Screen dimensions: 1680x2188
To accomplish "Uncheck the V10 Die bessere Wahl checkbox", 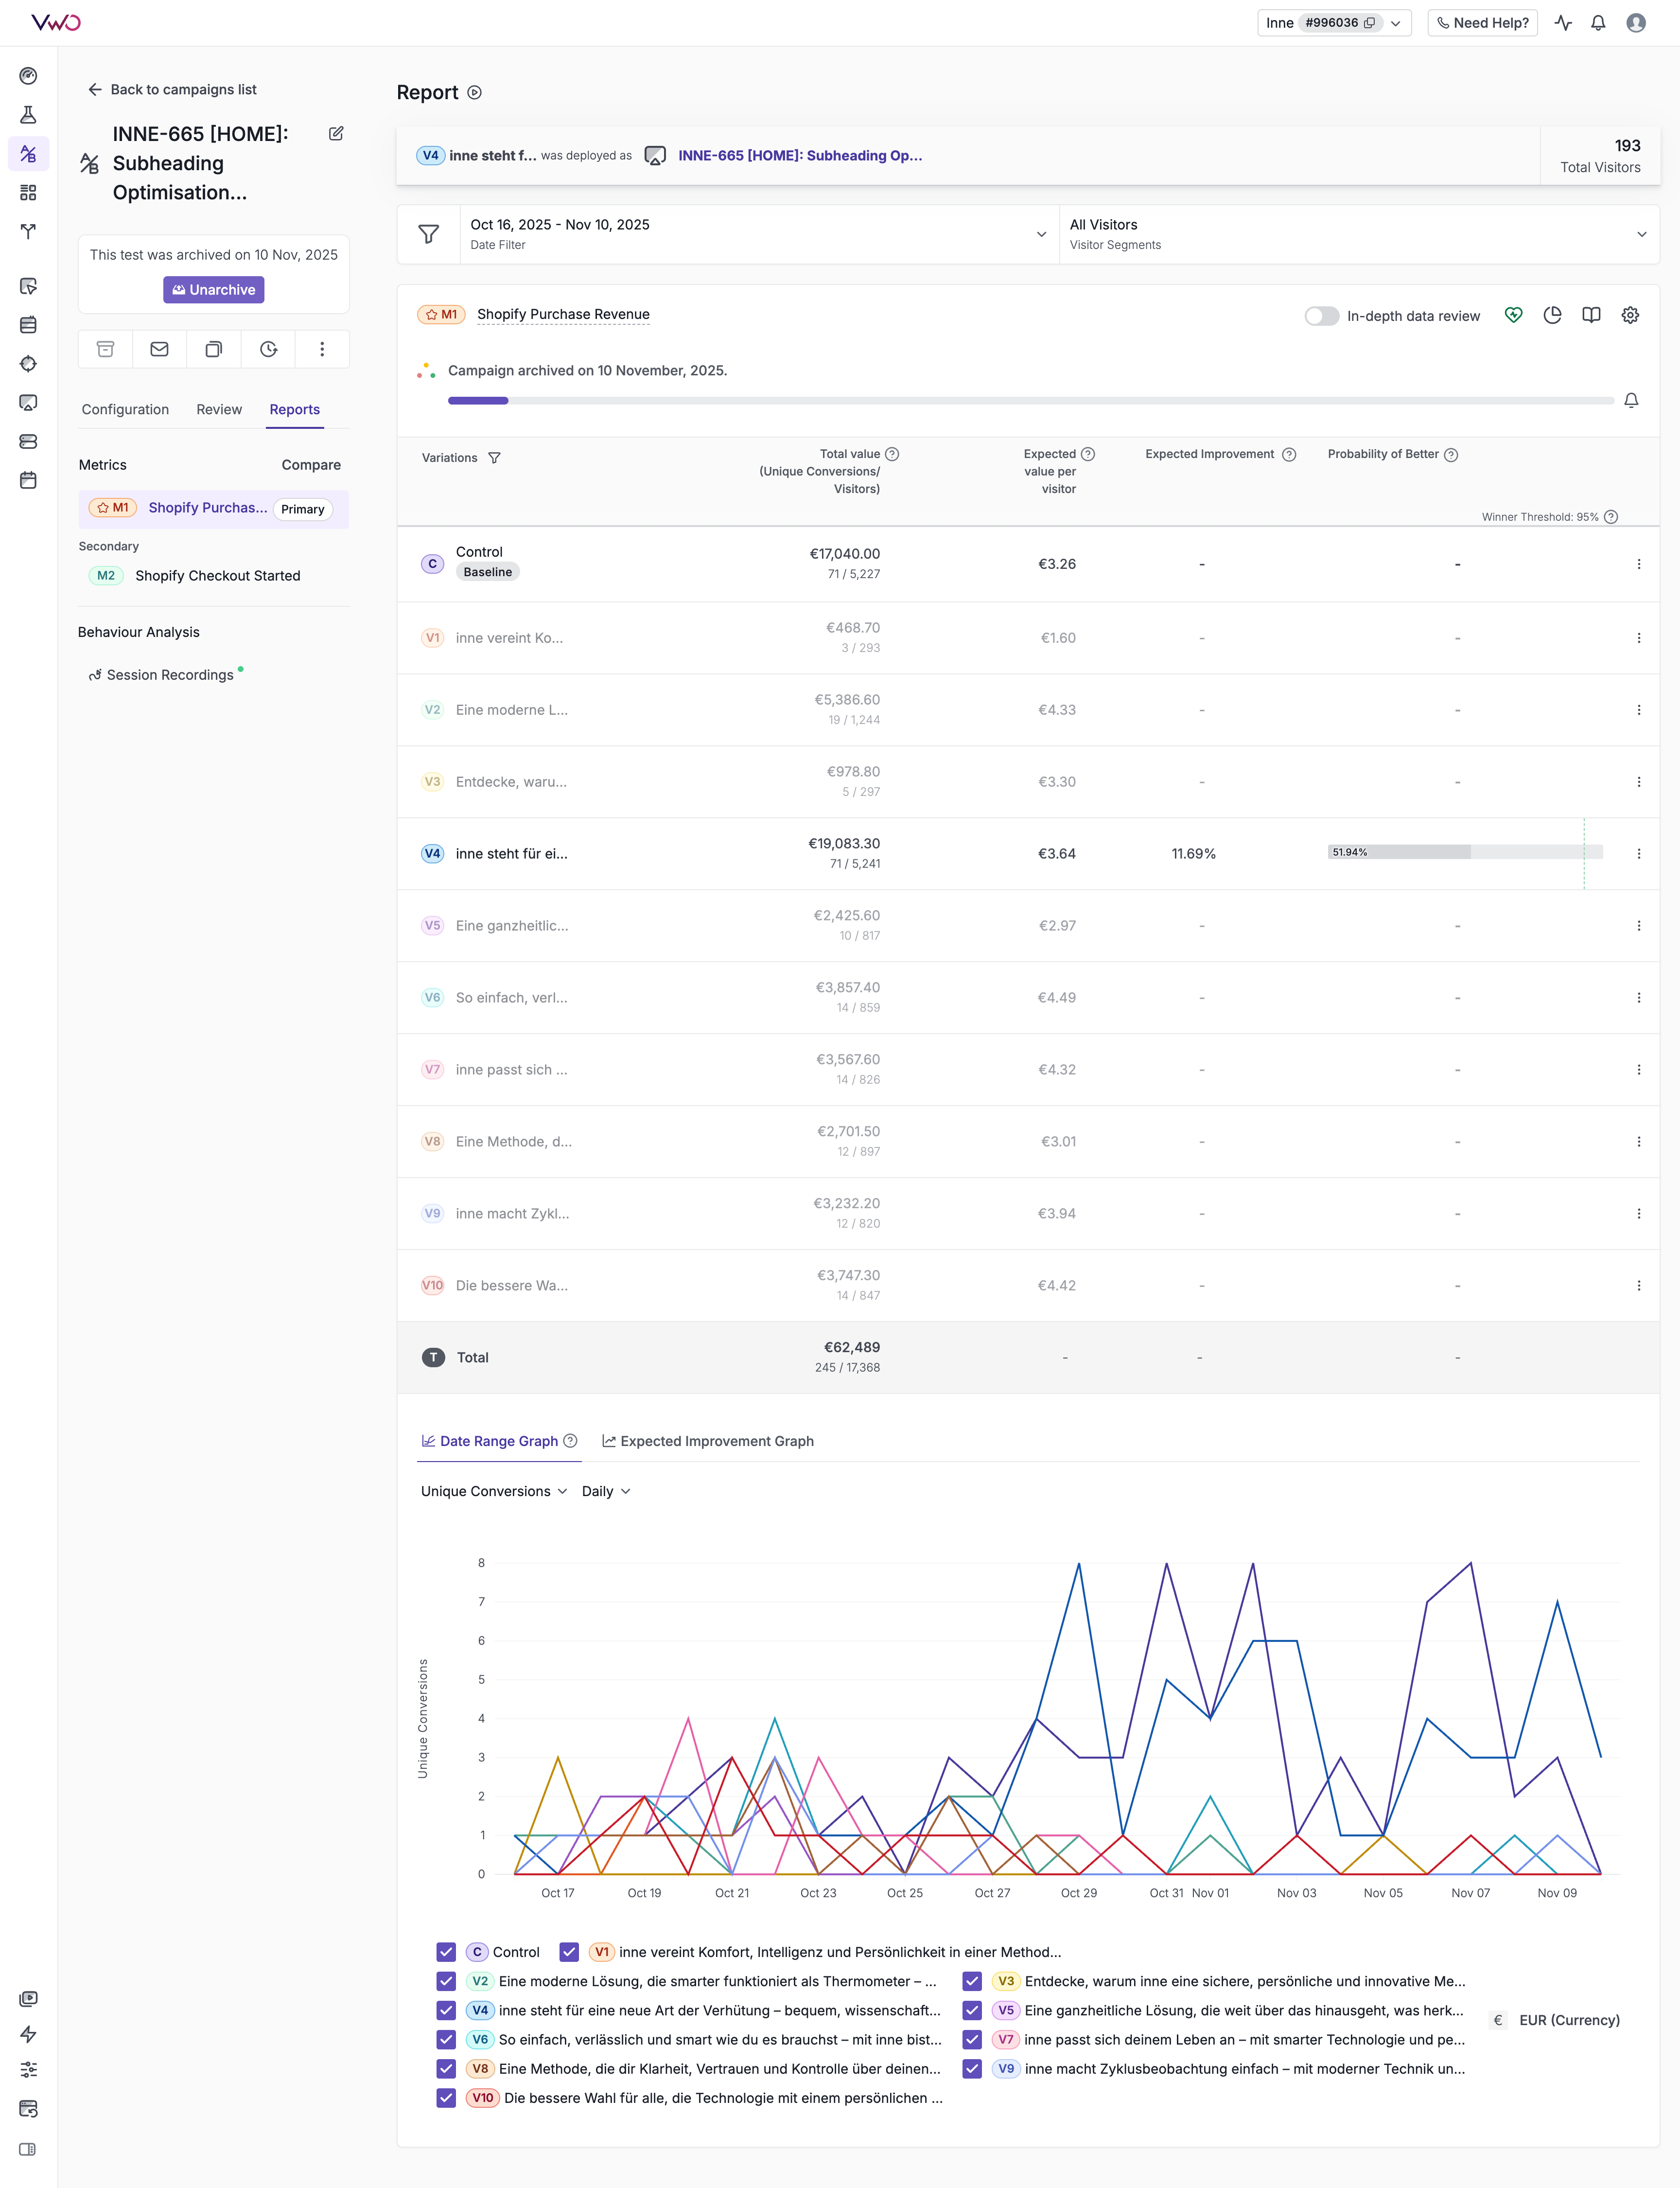I will point(446,2098).
